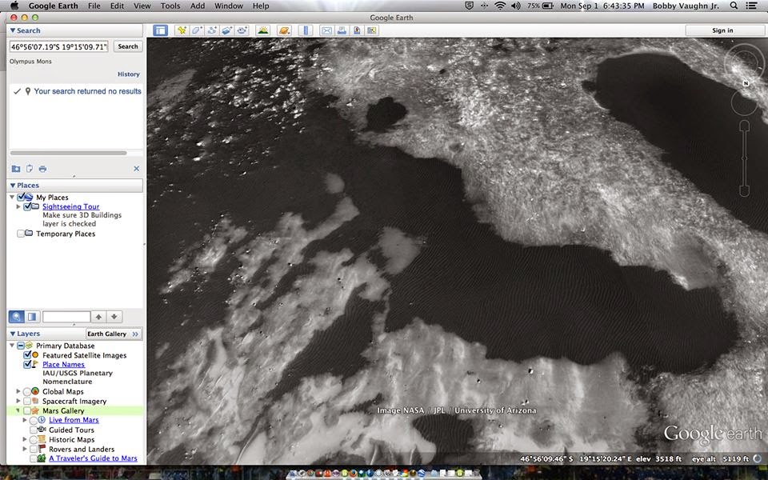Expand the Sightseeing Tour folder
This screenshot has width=768, height=480.
point(18,206)
